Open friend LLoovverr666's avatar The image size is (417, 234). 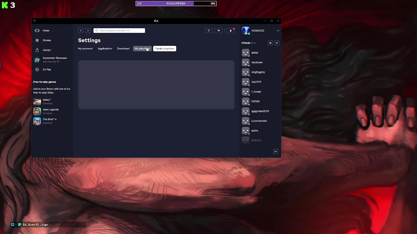[x=246, y=121]
